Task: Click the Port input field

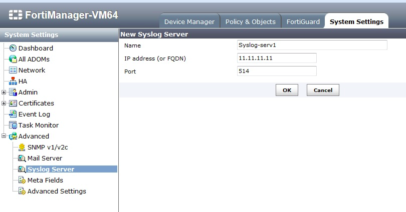Action: point(277,71)
